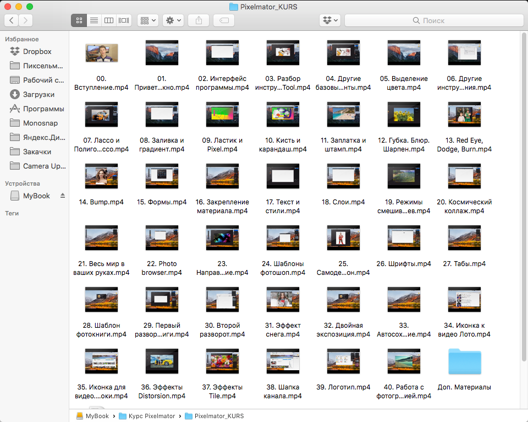
Task: Select the 02. Интерфейс программы.mp4 icon
Action: point(222,53)
